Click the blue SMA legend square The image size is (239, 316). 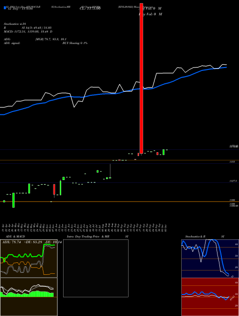[x=5, y=8]
